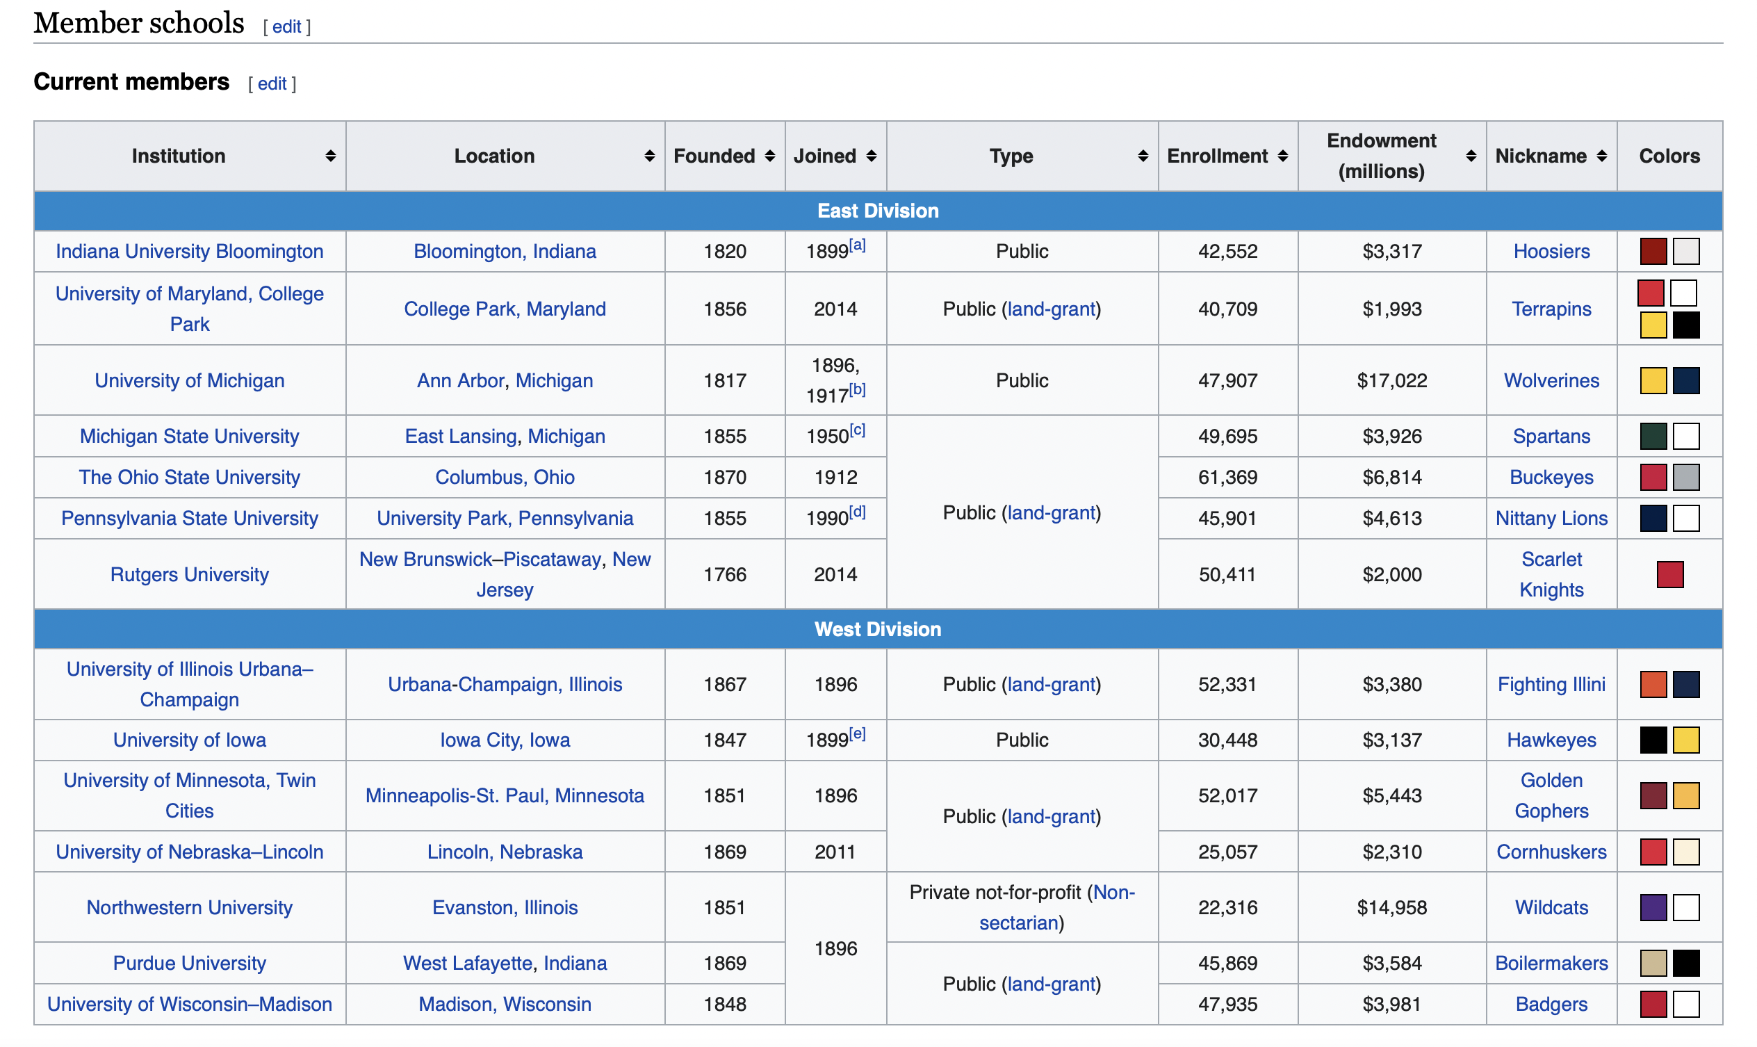Screen dimensions: 1757x1047
Task: Follow the Evanston, Illinois link
Action: coord(506,909)
